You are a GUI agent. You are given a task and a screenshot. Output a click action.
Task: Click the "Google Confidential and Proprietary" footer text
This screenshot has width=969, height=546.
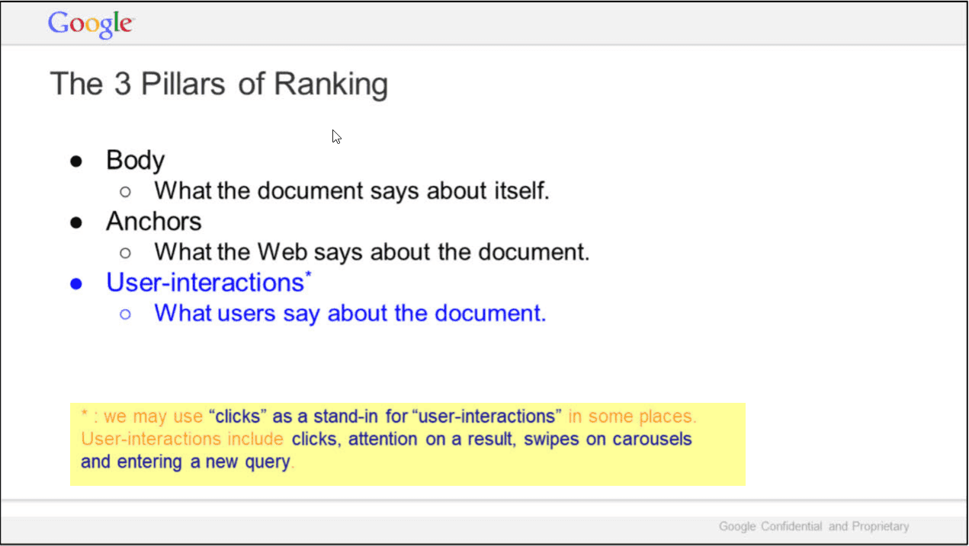pos(813,526)
